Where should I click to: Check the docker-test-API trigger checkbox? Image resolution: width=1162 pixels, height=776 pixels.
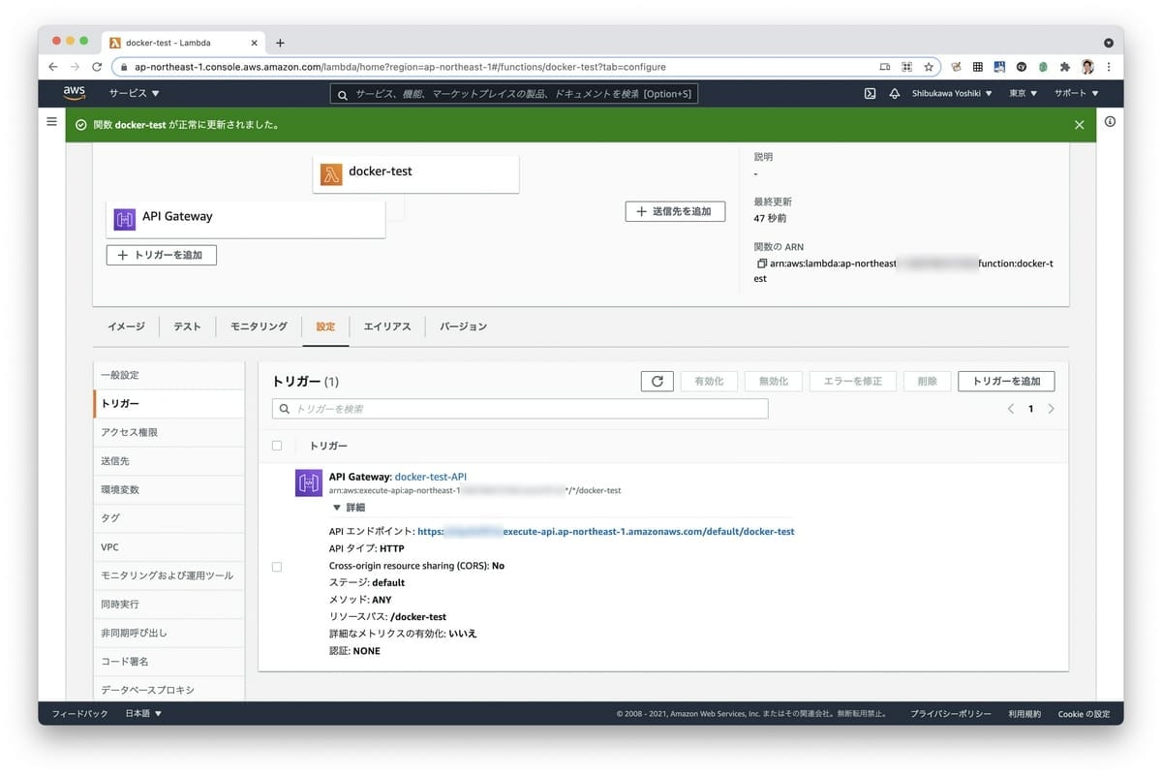pyautogui.click(x=277, y=567)
